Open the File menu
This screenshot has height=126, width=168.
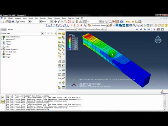5,18
